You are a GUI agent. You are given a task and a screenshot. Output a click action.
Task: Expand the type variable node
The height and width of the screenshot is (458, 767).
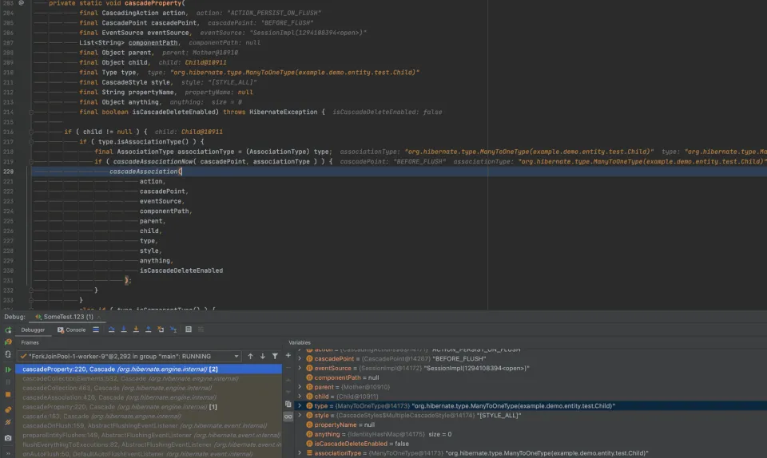(300, 406)
